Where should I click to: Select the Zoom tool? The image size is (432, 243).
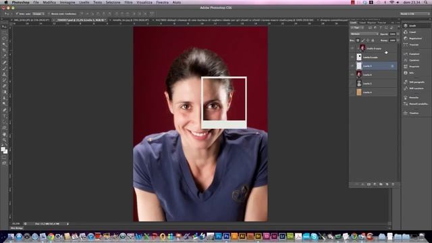pyautogui.click(x=4, y=140)
